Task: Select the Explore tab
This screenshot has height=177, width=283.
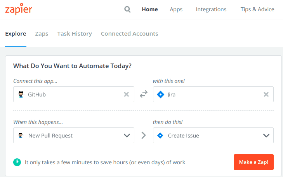Action: (16, 34)
